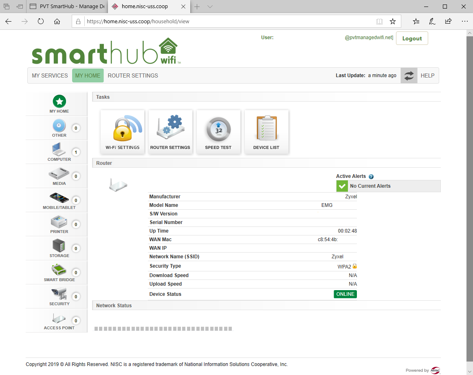Open the Favorites hub icon

pos(416,22)
